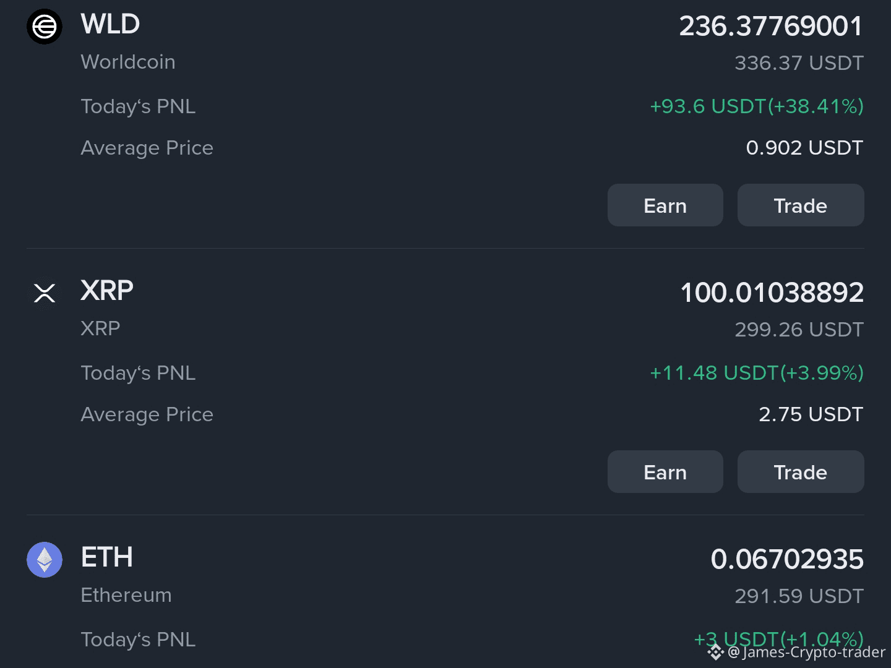Click the @James-Crypto-trader watermark text
Screen dimensions: 891x668
[x=807, y=653]
